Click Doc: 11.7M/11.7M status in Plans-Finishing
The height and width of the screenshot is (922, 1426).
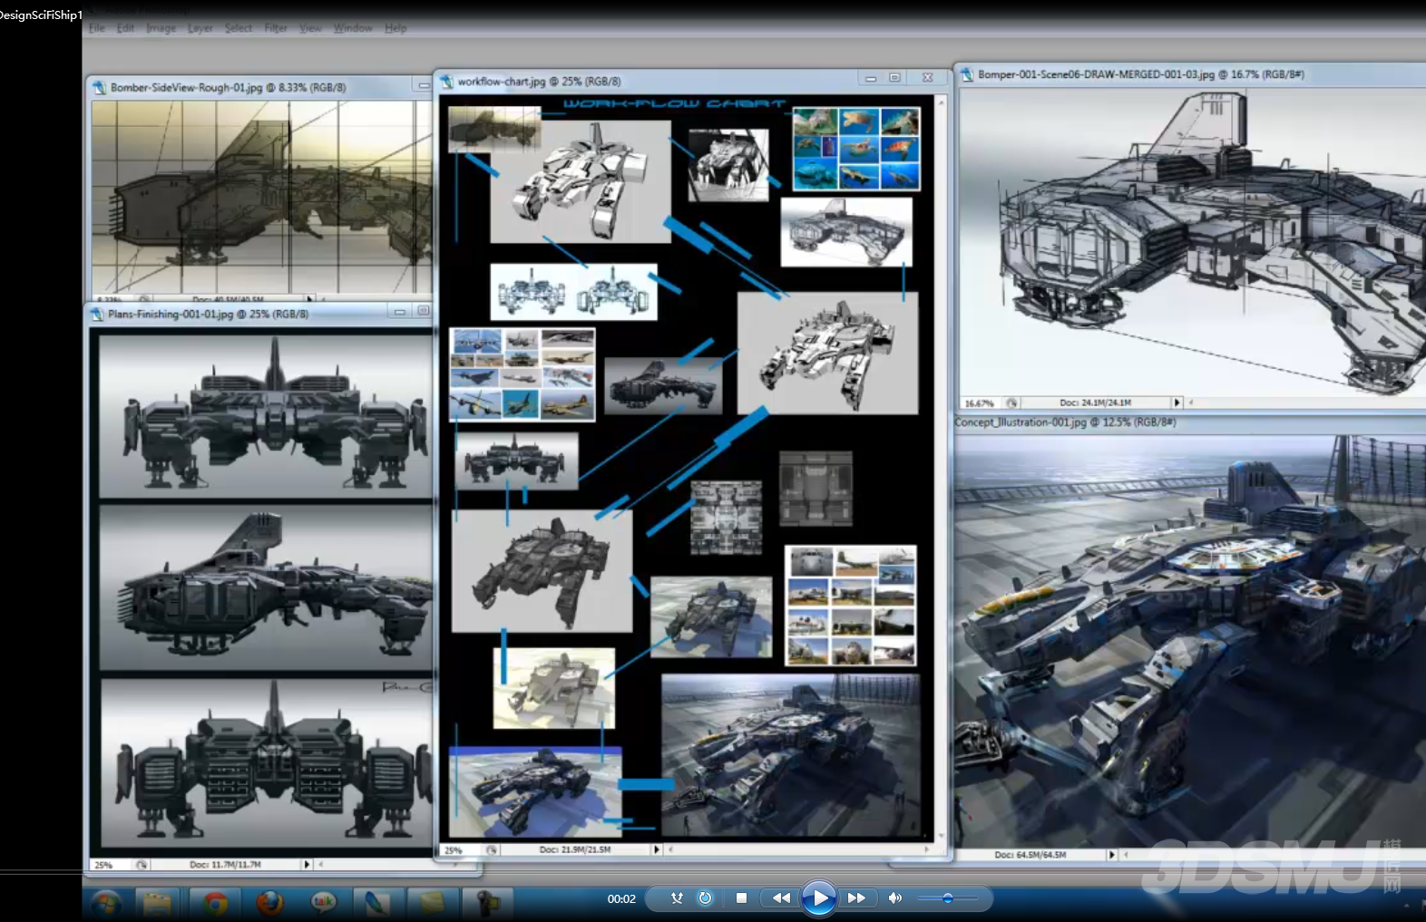click(x=225, y=864)
